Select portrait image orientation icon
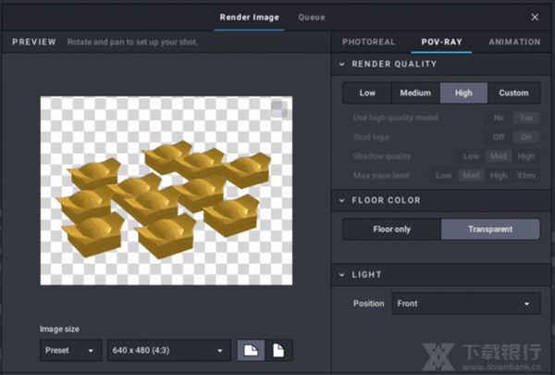This screenshot has height=375, width=555. click(278, 350)
